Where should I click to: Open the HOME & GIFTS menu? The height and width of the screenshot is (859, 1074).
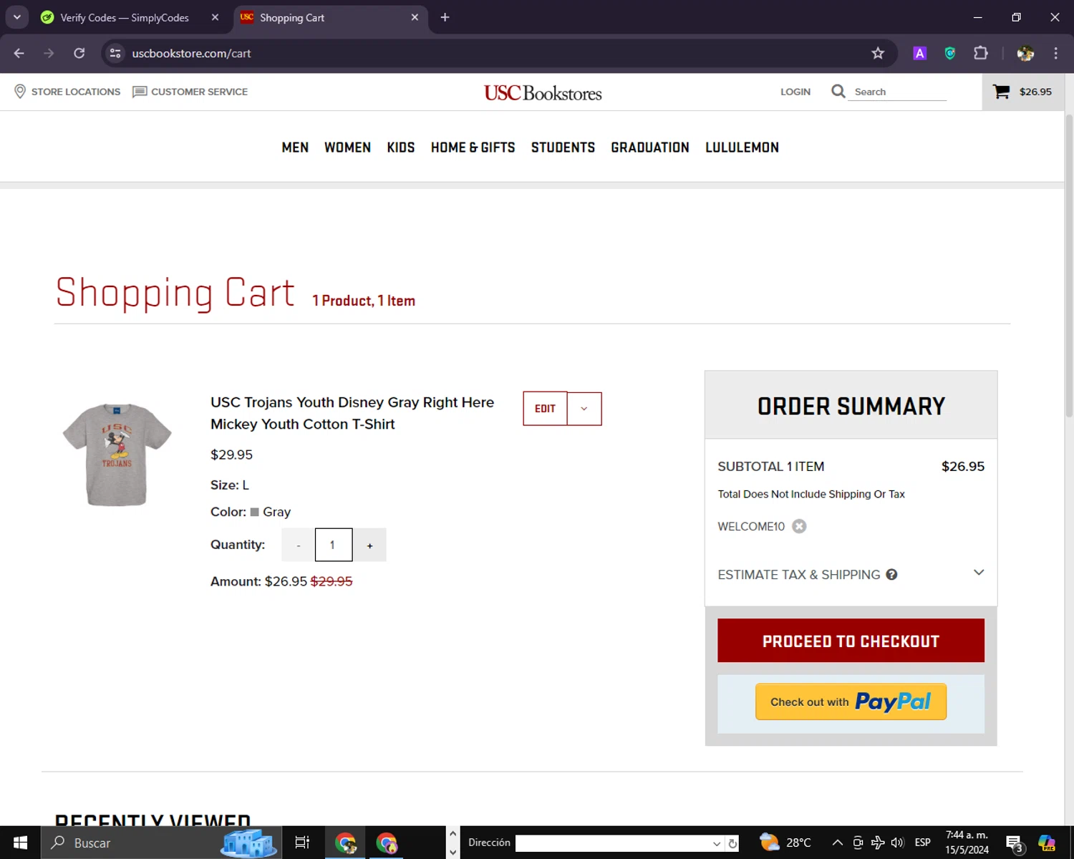coord(473,147)
